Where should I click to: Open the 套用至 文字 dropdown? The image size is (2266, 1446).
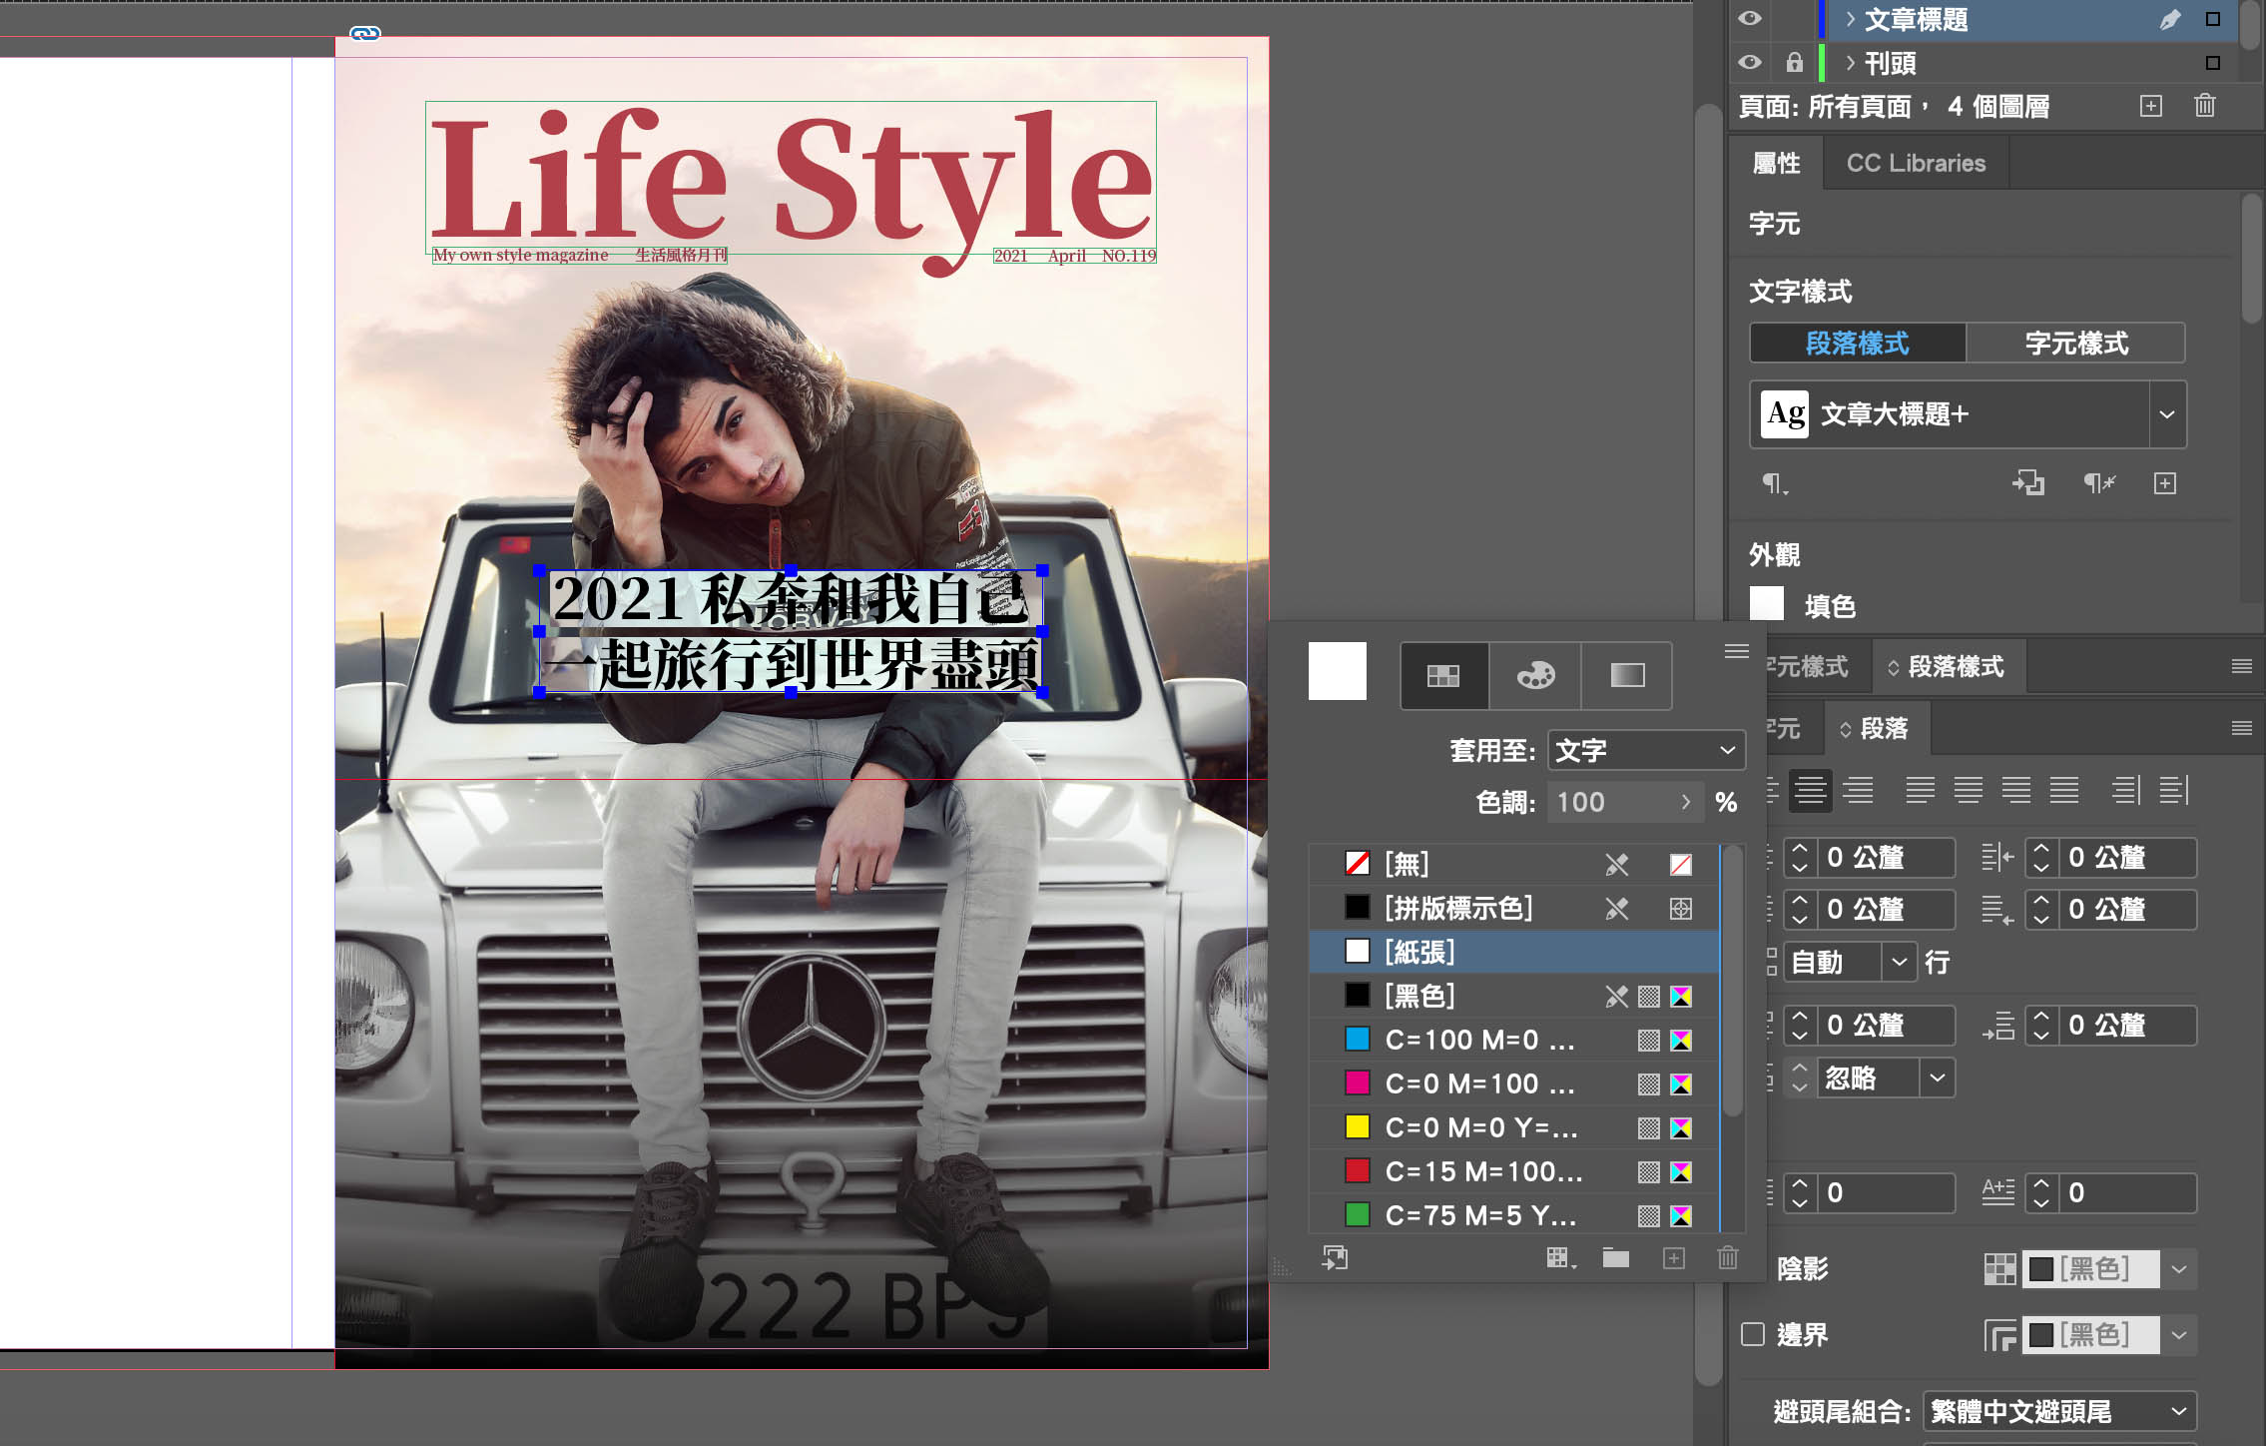(1645, 750)
